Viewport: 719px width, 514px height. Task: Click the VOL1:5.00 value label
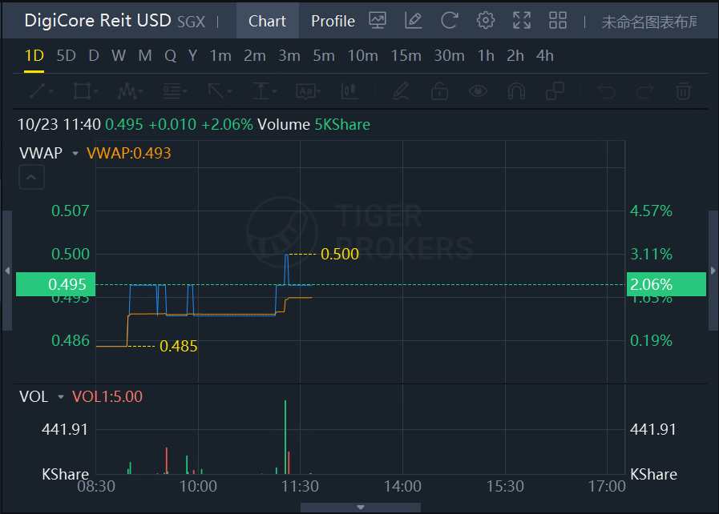tap(107, 397)
